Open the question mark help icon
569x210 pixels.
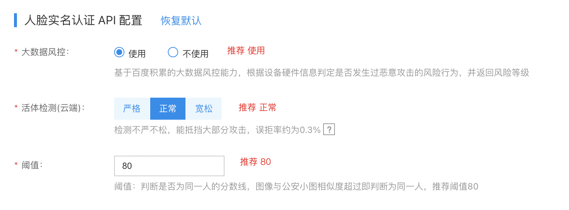tap(329, 129)
